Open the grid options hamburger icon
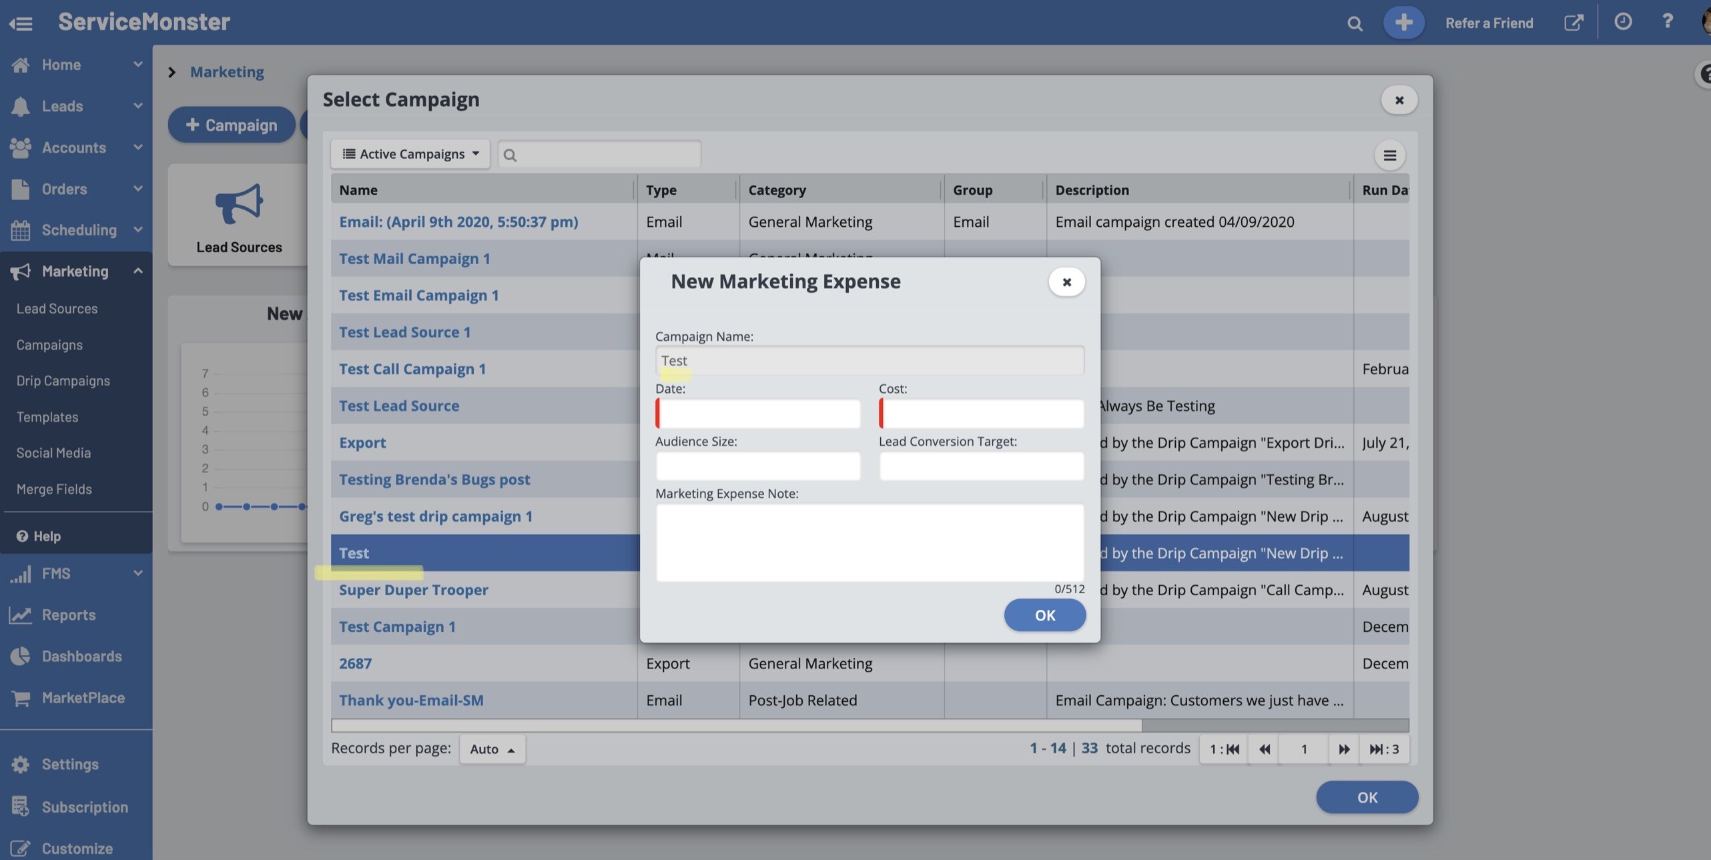Viewport: 1711px width, 860px height. (x=1389, y=155)
